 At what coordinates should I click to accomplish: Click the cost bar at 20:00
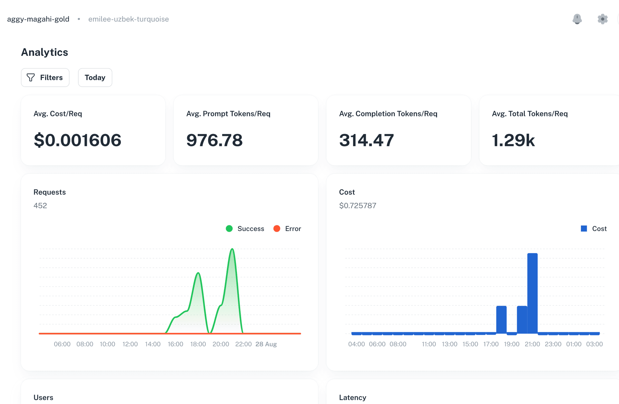tap(522, 320)
